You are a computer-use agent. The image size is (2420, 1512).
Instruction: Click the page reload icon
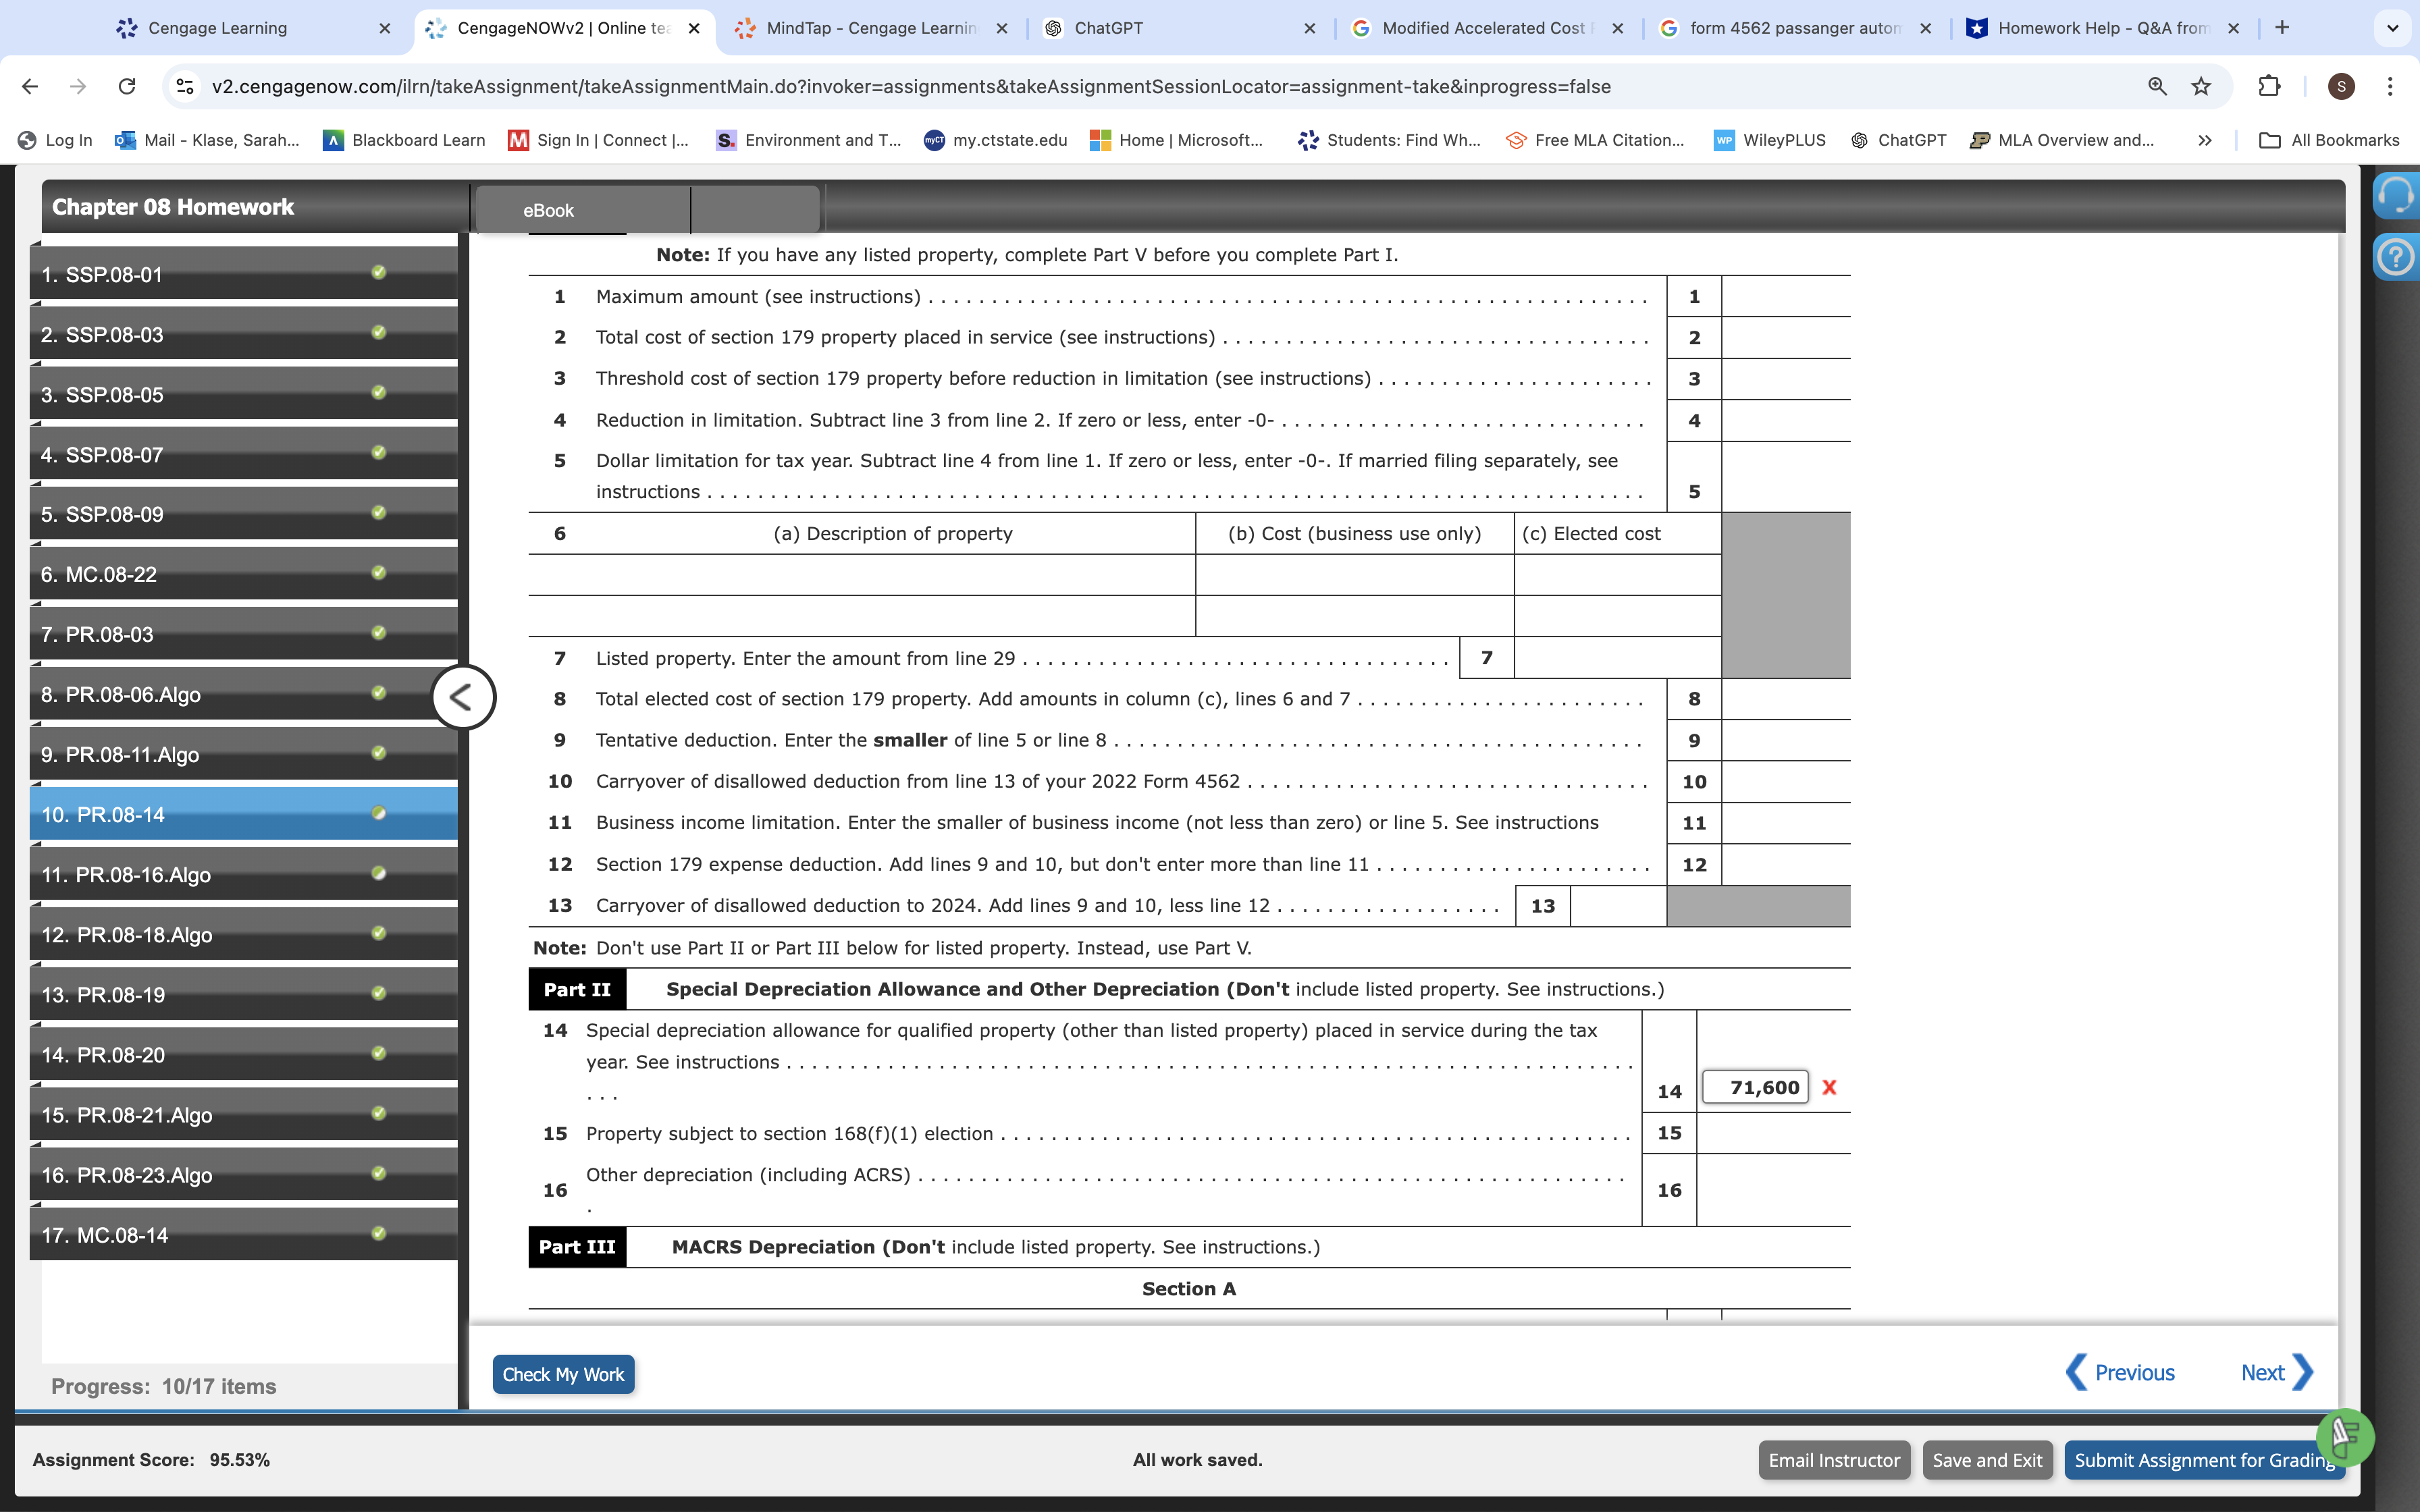[127, 87]
